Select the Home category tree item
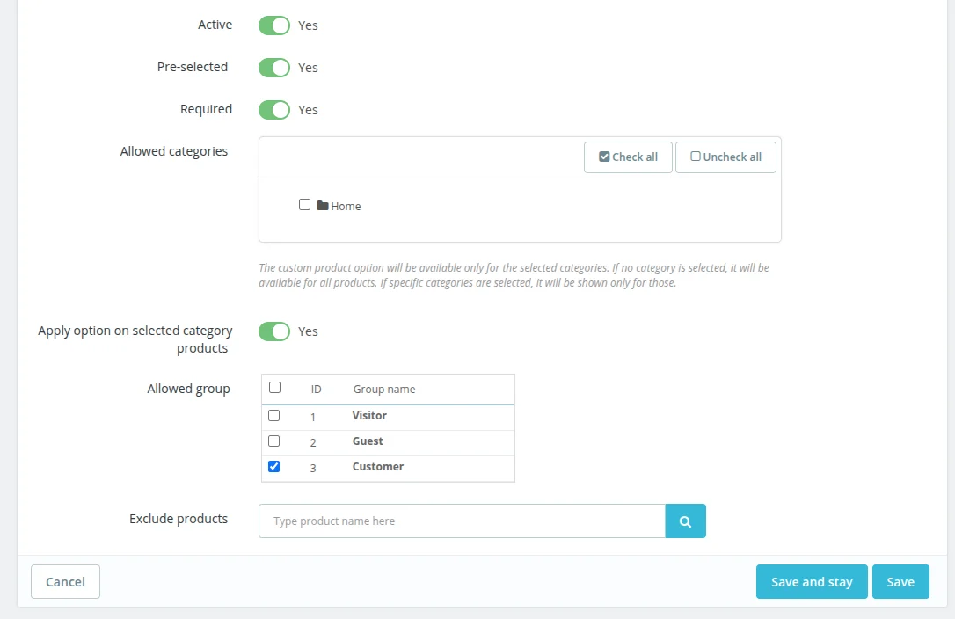955x619 pixels. point(346,207)
